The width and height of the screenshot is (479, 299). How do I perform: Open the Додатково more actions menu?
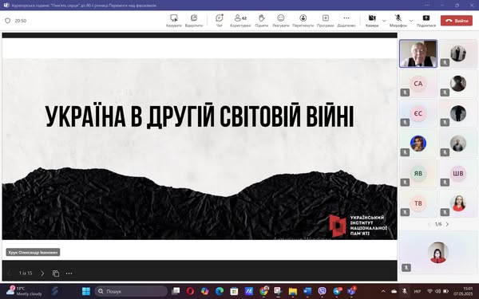click(x=346, y=21)
